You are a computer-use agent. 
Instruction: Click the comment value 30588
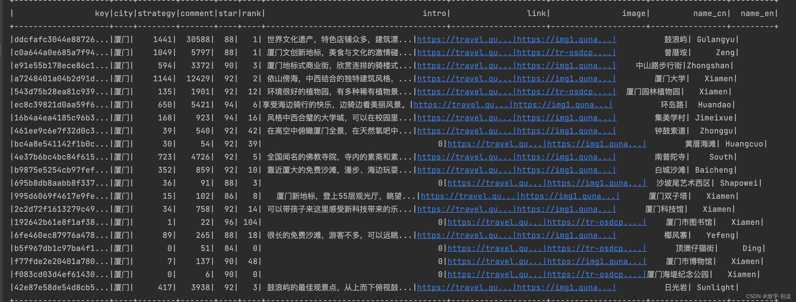pos(198,39)
